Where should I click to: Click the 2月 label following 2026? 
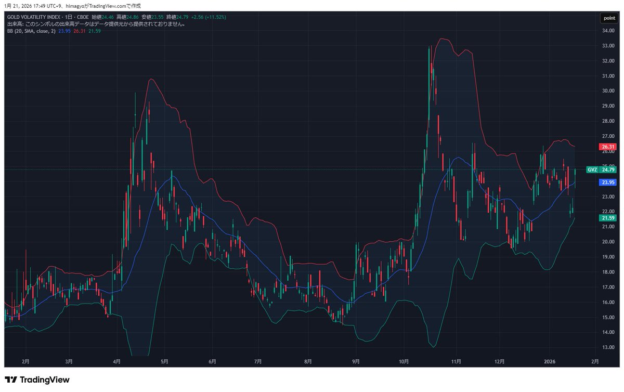(x=595, y=360)
